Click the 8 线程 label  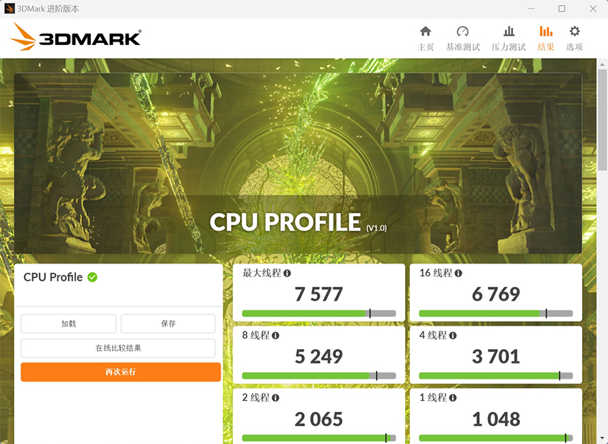coord(256,335)
